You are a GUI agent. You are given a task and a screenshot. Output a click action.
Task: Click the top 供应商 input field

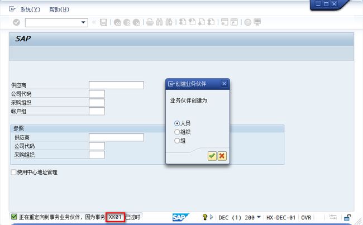116,85
